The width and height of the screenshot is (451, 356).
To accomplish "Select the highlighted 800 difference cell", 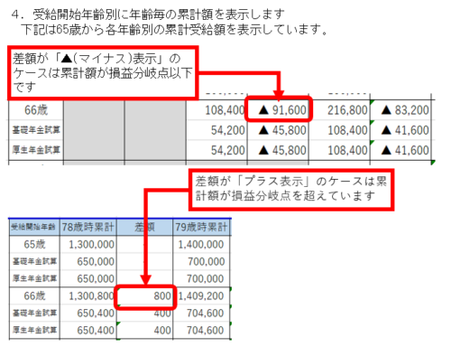I will pyautogui.click(x=145, y=296).
